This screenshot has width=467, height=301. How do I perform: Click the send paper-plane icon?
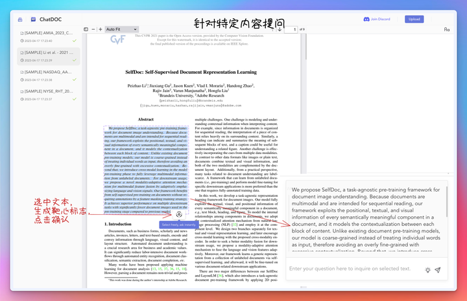coord(438,270)
